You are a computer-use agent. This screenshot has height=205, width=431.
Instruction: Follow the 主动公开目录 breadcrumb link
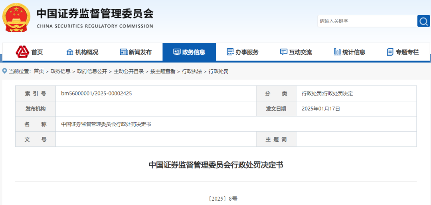coord(129,72)
